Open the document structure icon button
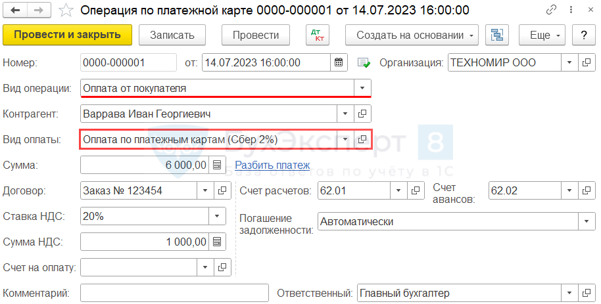 pyautogui.click(x=498, y=35)
